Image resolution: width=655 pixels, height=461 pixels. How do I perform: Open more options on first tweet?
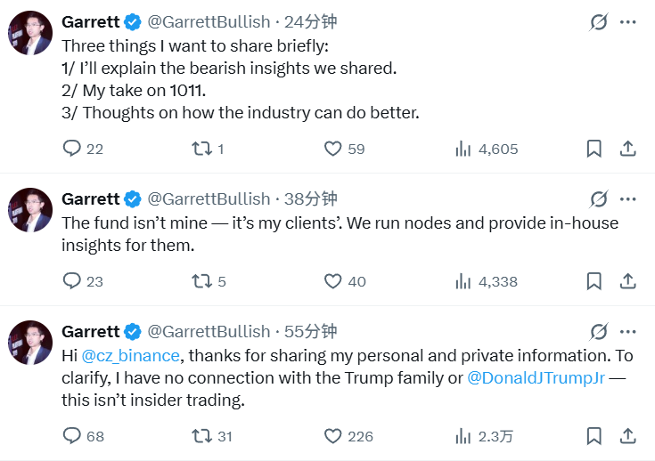(628, 22)
